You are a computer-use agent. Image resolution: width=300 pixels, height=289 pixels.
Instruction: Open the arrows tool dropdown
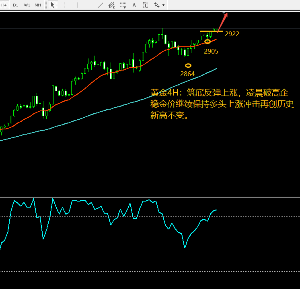pos(163,5)
